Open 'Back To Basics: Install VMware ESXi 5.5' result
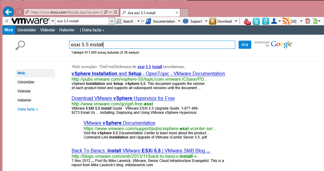324x171 pixels. click(x=141, y=151)
